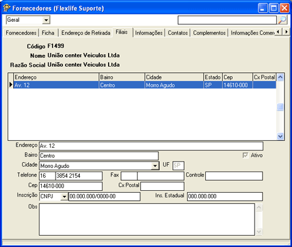Click grid scrollbar up arrow
This screenshot has height=247, width=292.
(x=280, y=77)
